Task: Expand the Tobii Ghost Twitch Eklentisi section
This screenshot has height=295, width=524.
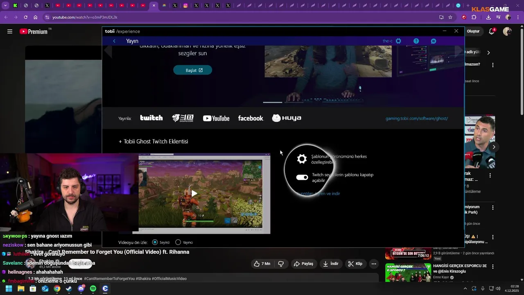Action: (x=153, y=141)
